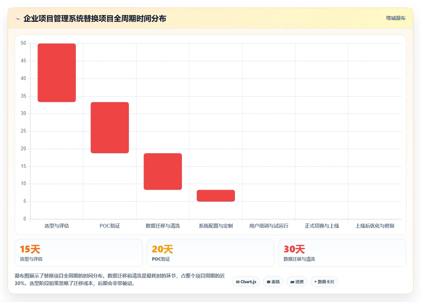
Task: Click the 增减瀑布 tag in the header
Action: [x=395, y=18]
